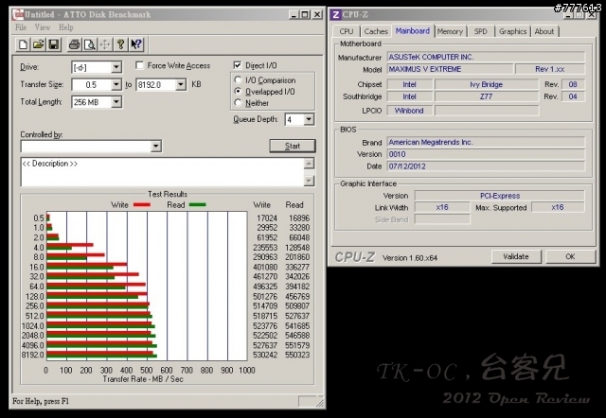Click the resize grip in ATTO status bar

(320, 403)
